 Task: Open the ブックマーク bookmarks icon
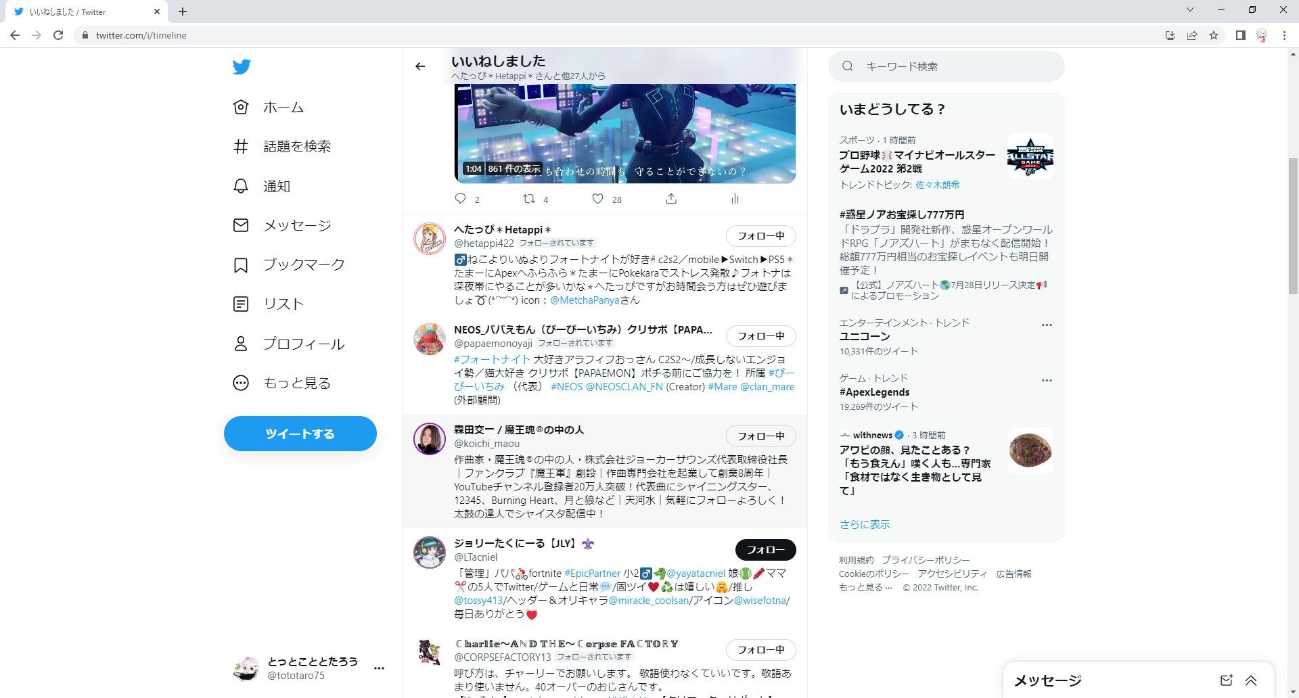click(240, 264)
